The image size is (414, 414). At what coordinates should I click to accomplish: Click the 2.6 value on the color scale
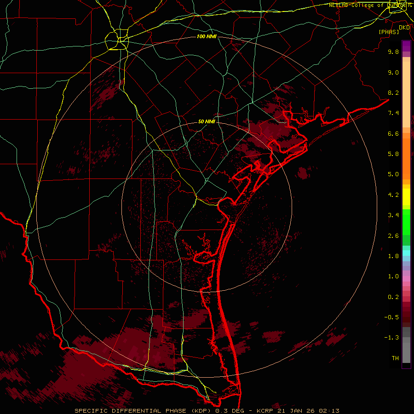(393, 236)
